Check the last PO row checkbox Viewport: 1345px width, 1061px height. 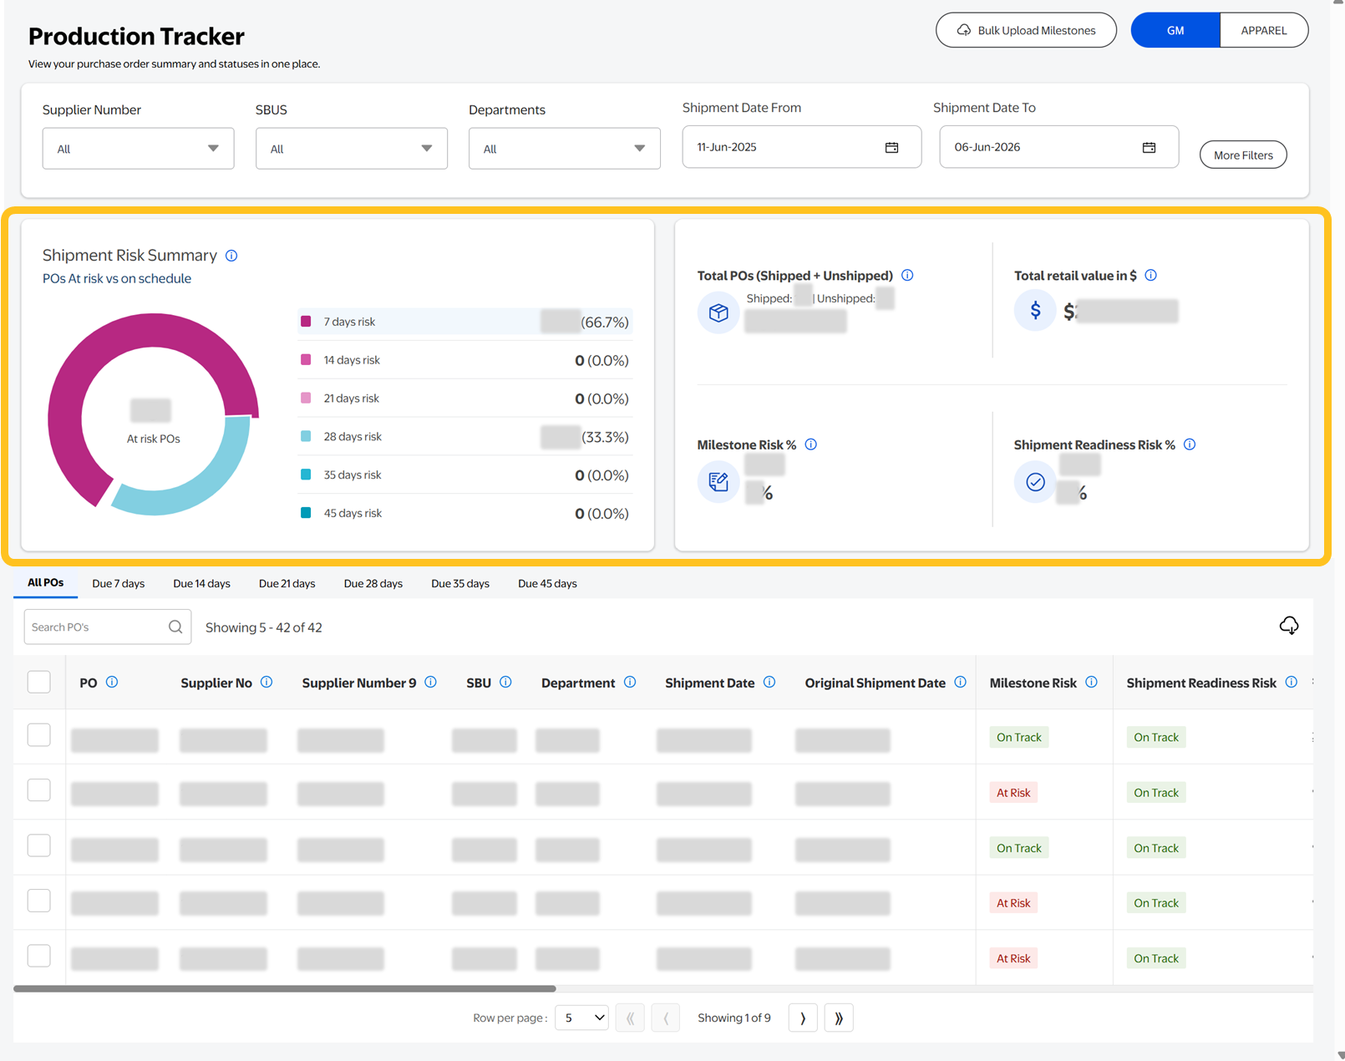point(39,957)
